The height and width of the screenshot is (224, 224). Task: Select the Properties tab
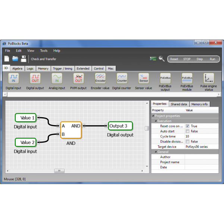[x=160, y=104]
